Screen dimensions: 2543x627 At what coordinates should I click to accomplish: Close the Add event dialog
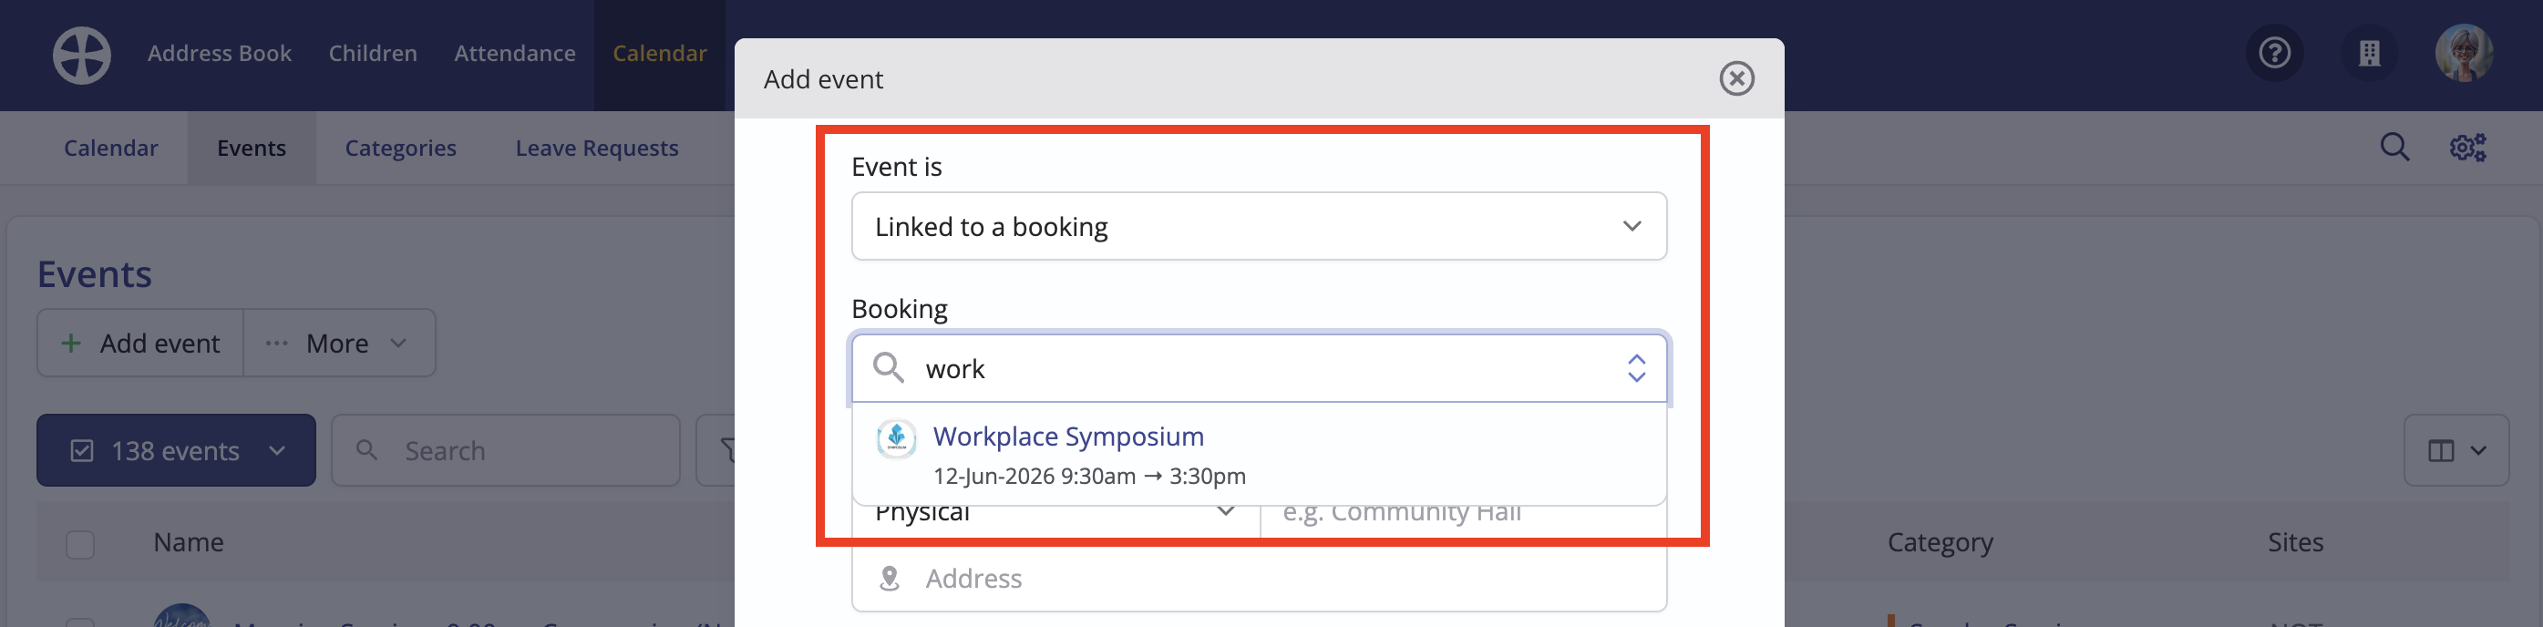(1736, 79)
